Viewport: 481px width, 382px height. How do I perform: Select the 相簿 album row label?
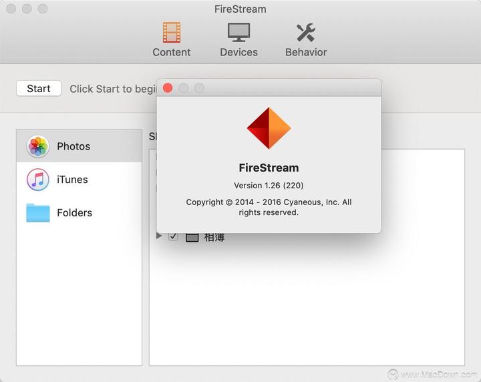click(x=214, y=238)
